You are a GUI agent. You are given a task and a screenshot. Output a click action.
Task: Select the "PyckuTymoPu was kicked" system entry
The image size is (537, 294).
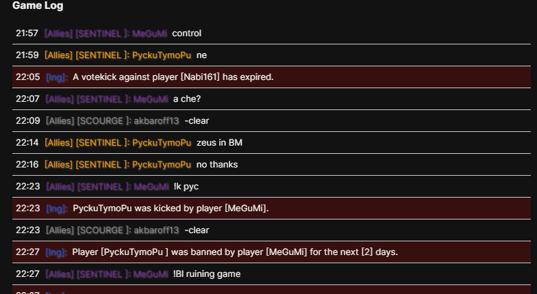tap(171, 208)
